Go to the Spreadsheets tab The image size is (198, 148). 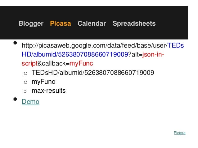(x=134, y=23)
